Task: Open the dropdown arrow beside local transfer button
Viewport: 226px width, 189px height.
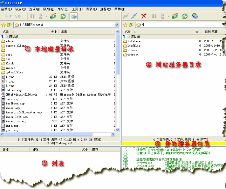Action: pyautogui.click(x=47, y=16)
